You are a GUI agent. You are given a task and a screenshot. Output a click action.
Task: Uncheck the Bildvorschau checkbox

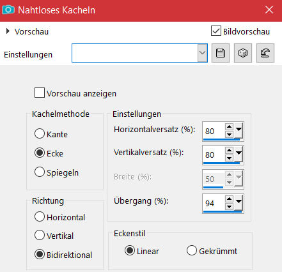[216, 31]
